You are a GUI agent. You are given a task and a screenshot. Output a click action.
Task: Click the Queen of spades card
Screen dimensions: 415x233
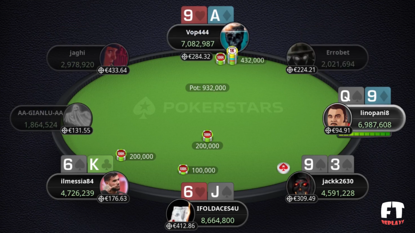point(351,95)
